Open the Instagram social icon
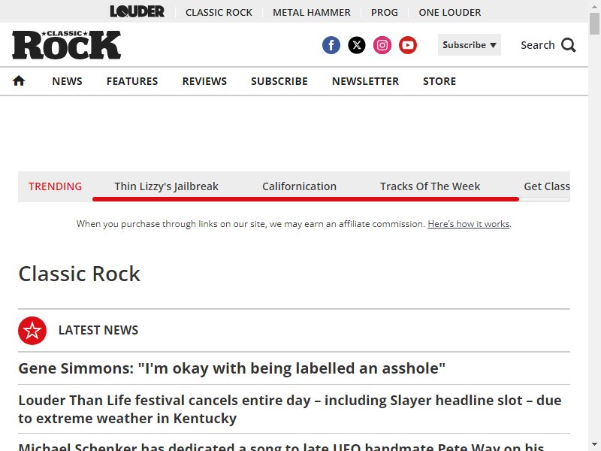The width and height of the screenshot is (601, 451). [x=382, y=45]
